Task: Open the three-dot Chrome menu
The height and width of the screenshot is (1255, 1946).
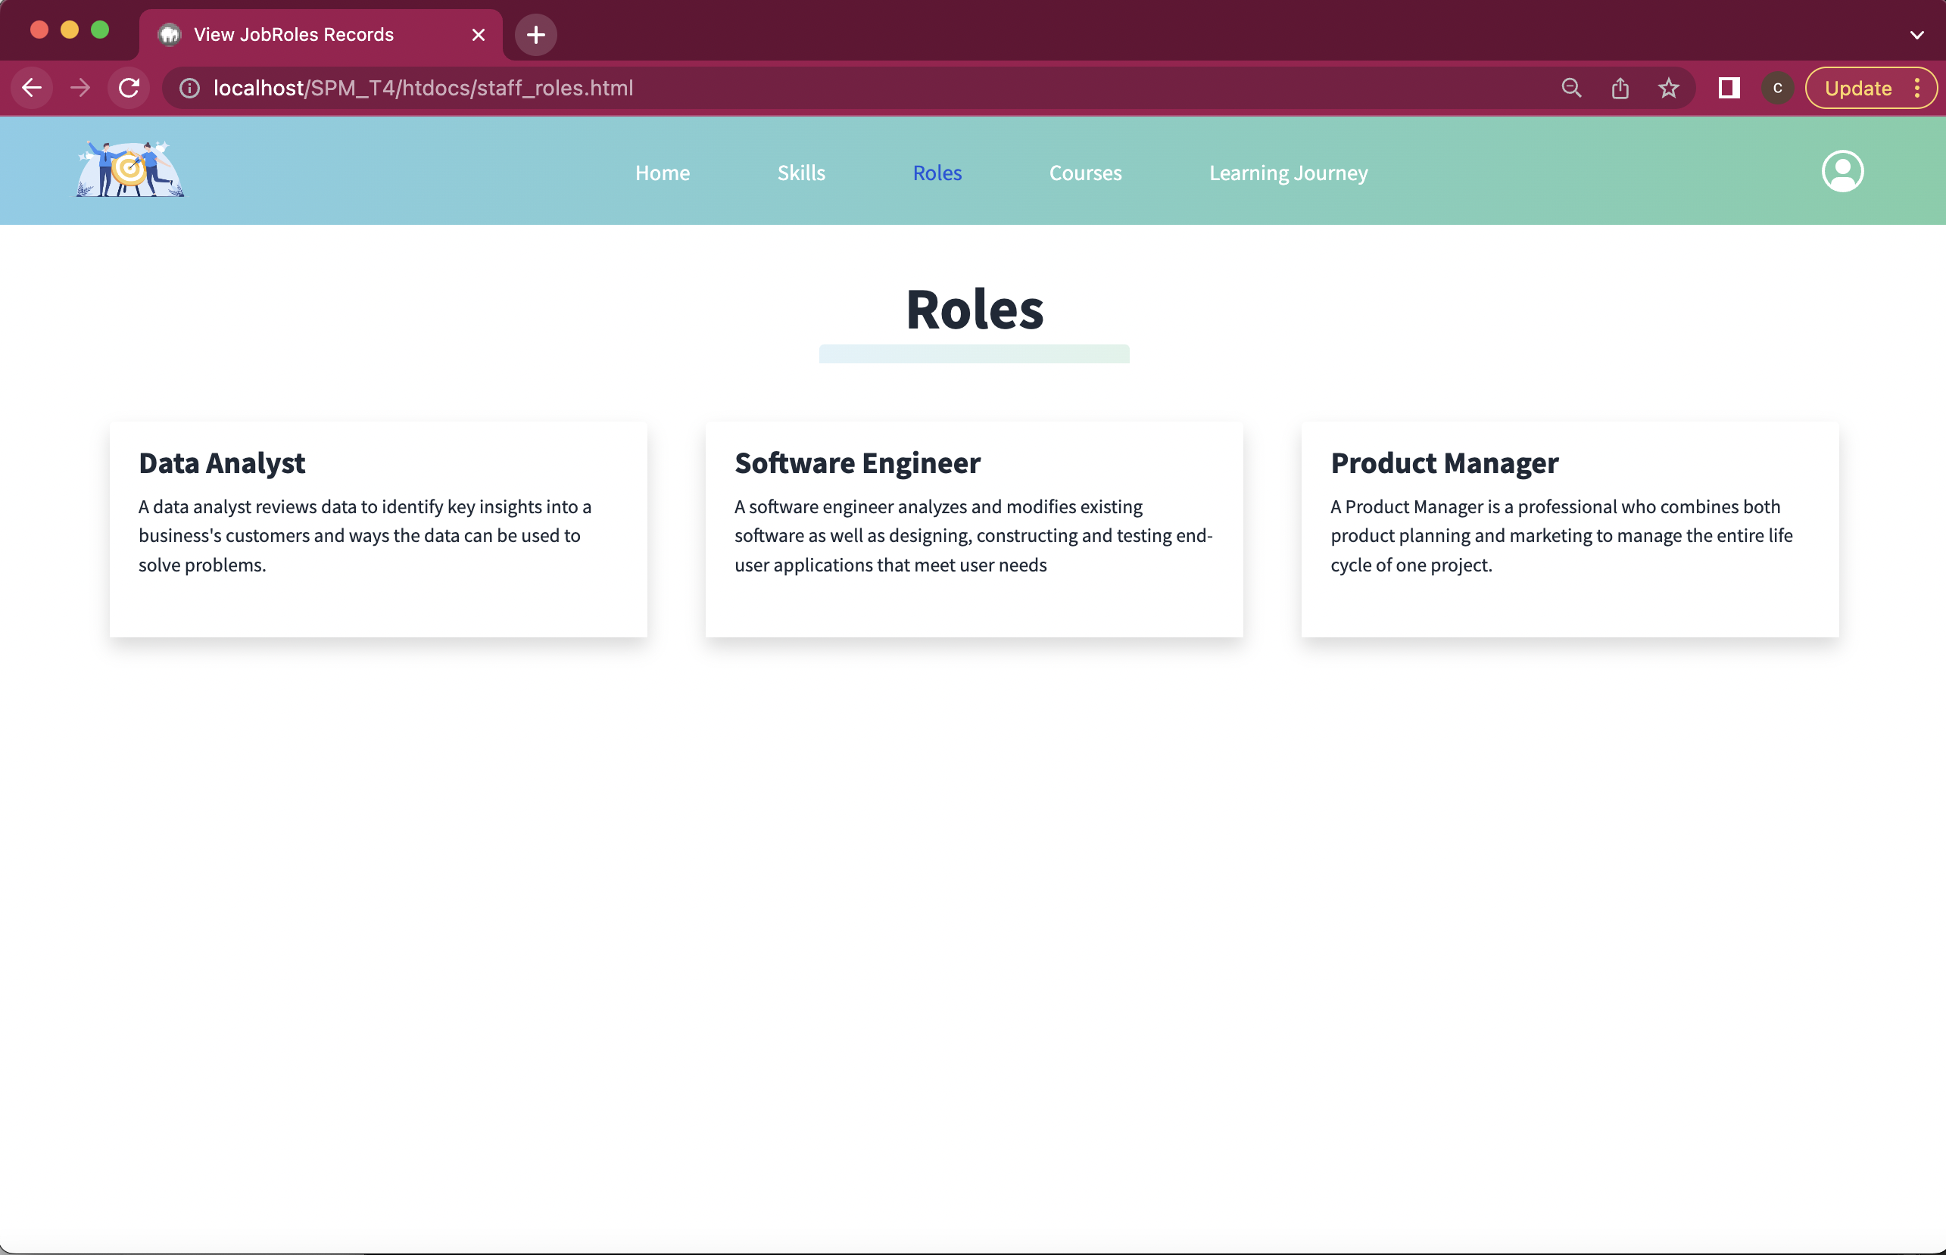Action: 1917,88
